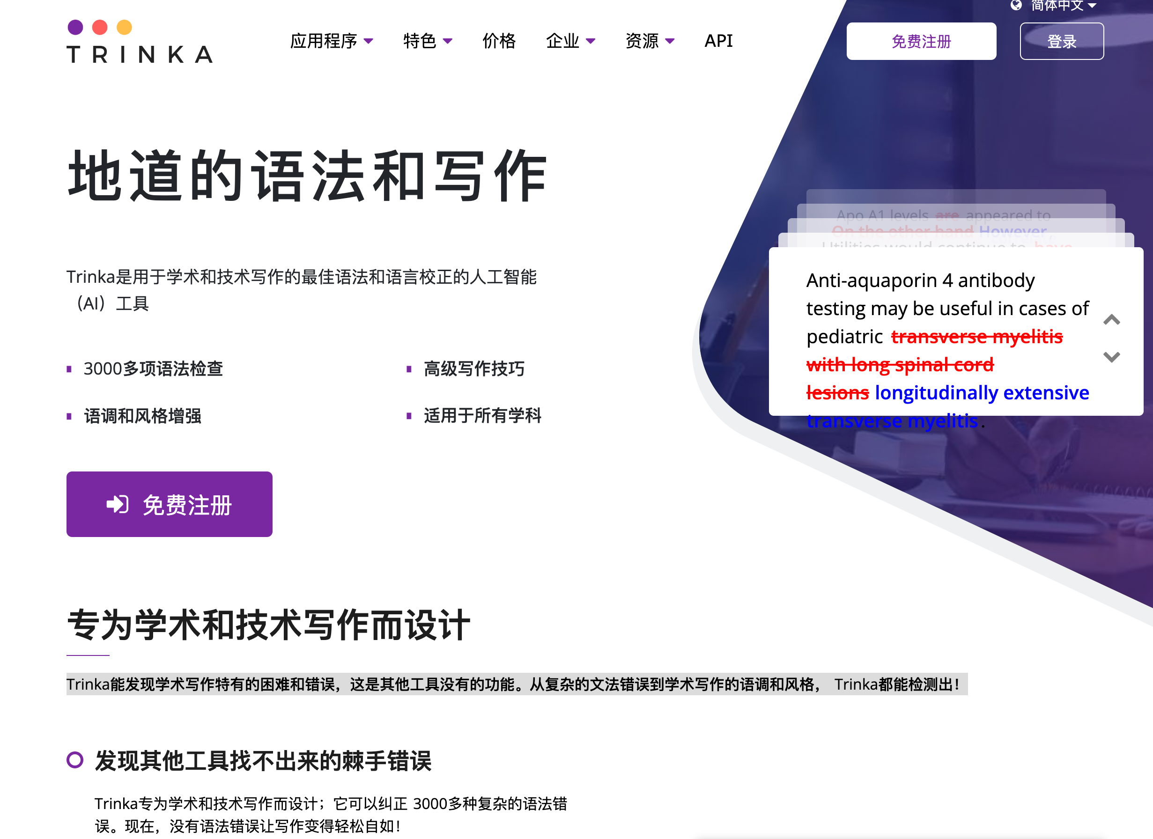The height and width of the screenshot is (839, 1153).
Task: Click the Anti-aquaporin example card
Action: (956, 331)
